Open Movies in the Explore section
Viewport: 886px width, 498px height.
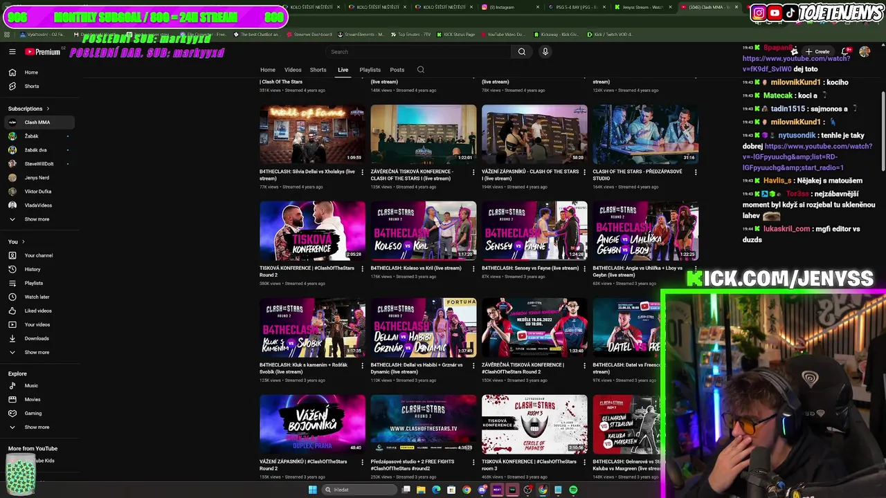coord(39,400)
